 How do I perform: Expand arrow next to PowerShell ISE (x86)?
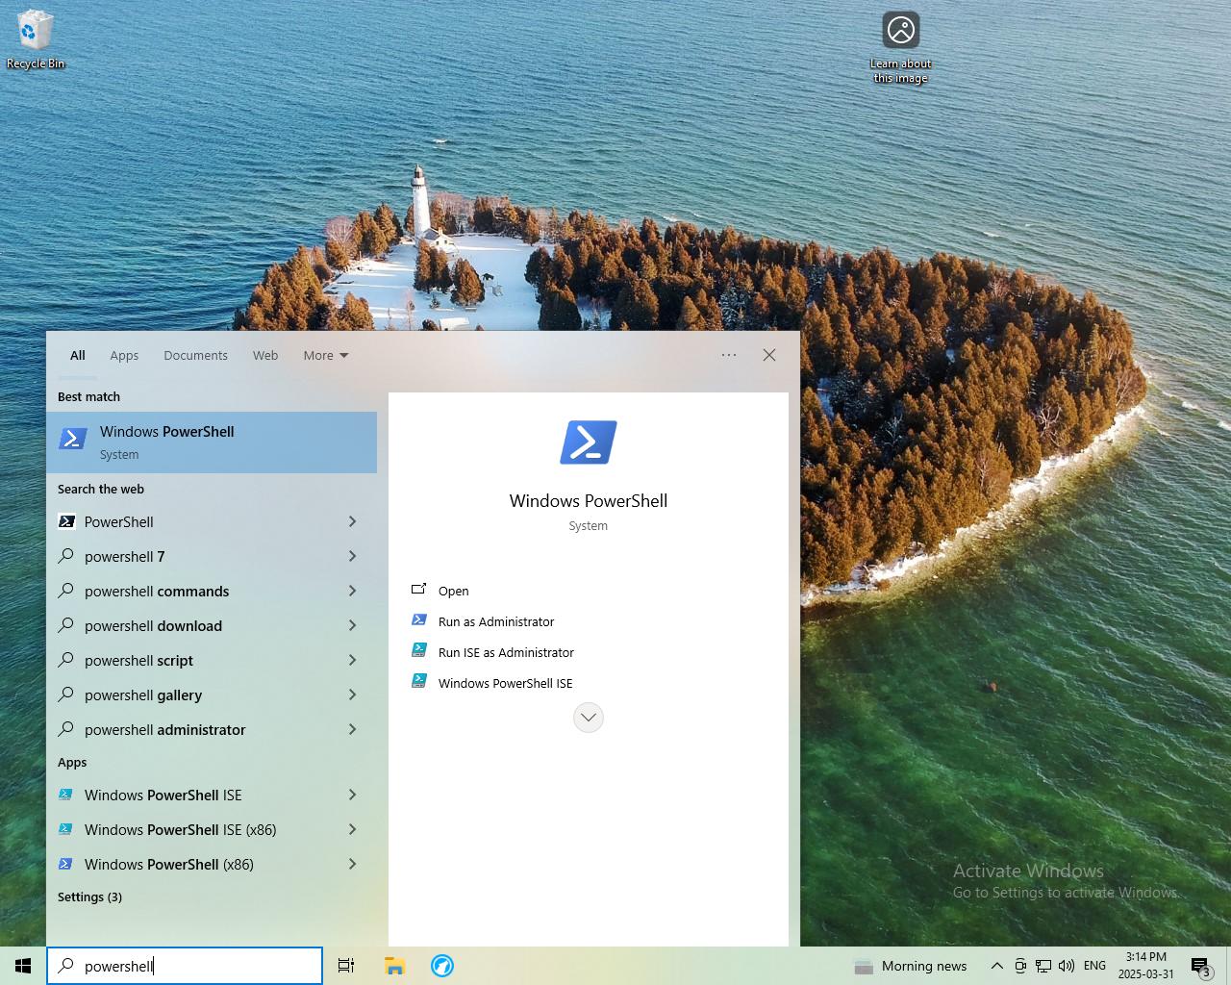(352, 829)
